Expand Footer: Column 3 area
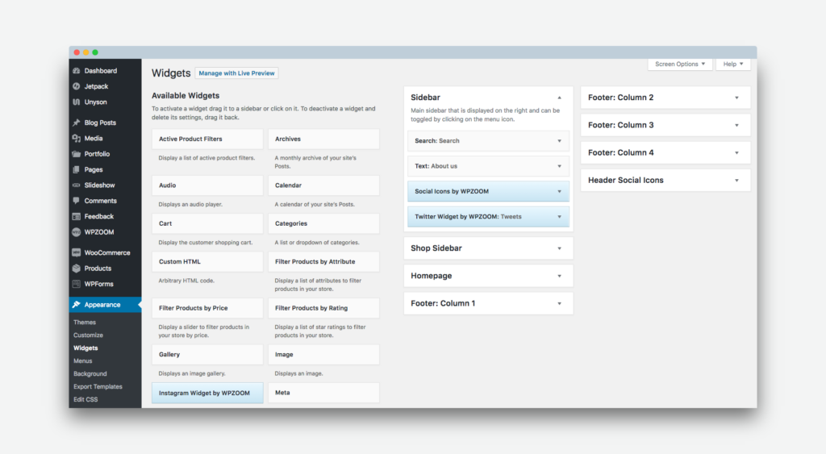Image resolution: width=826 pixels, height=454 pixels. (665, 125)
